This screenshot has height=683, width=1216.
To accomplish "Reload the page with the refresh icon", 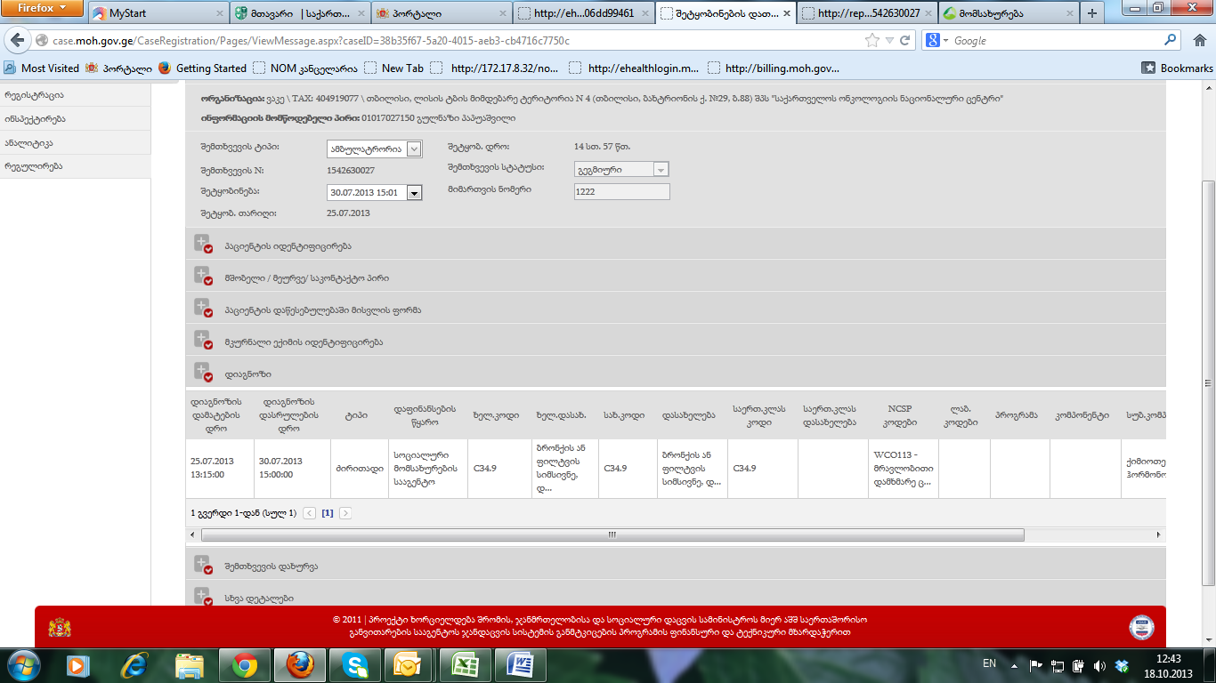I will coord(905,41).
